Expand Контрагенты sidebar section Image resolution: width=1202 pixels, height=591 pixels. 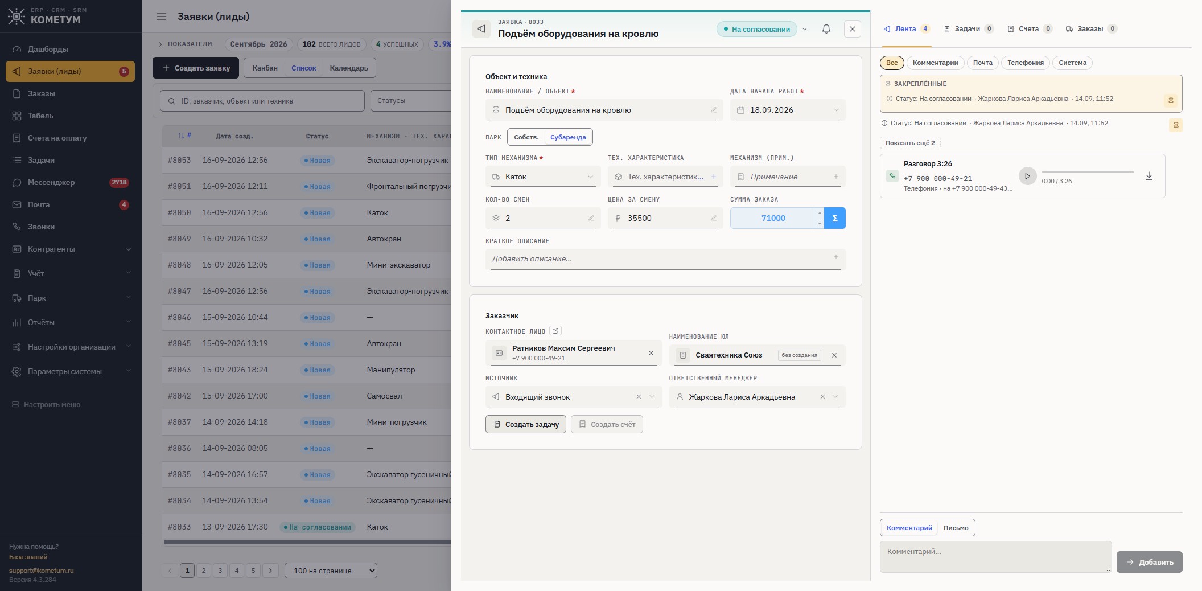(71, 249)
